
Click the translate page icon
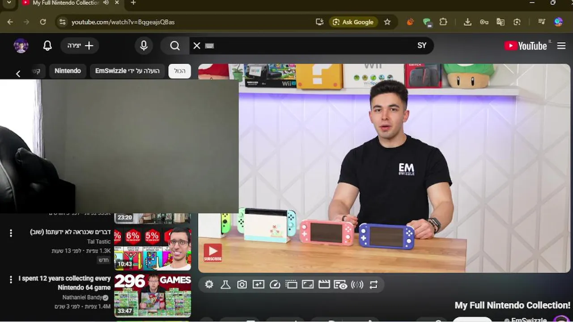(x=501, y=22)
